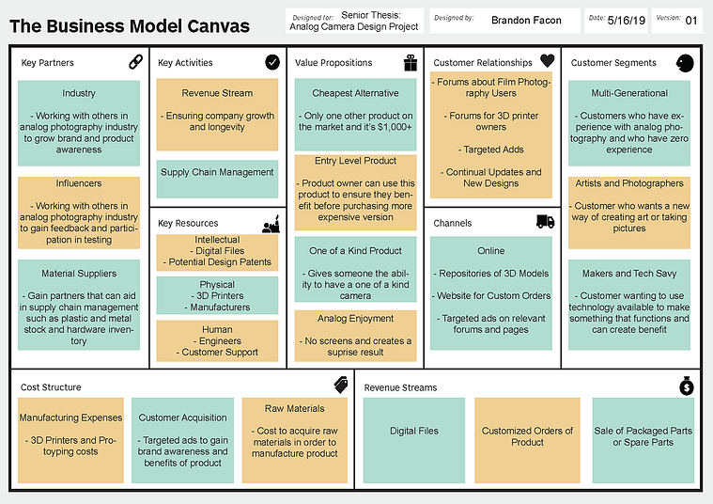This screenshot has width=713, height=504.
Task: Select the Influencers sticky note
Action: [79, 213]
